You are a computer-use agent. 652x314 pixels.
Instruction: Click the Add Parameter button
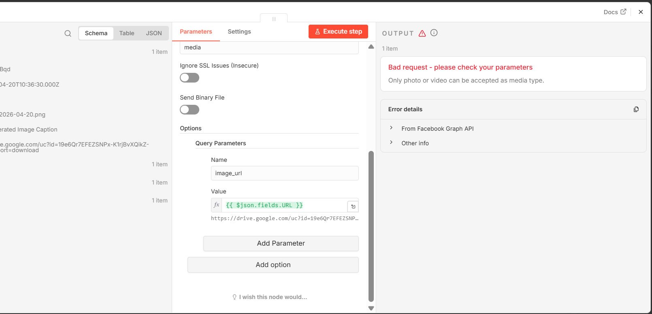281,243
